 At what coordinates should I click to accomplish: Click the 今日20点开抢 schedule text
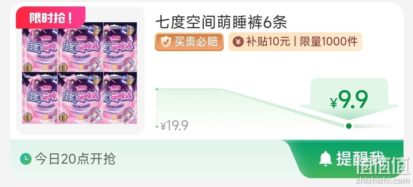tap(75, 159)
